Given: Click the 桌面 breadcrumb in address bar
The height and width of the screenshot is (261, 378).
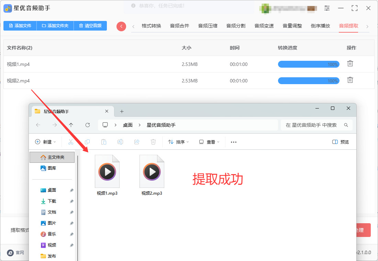Looking at the screenshot, I should point(128,125).
